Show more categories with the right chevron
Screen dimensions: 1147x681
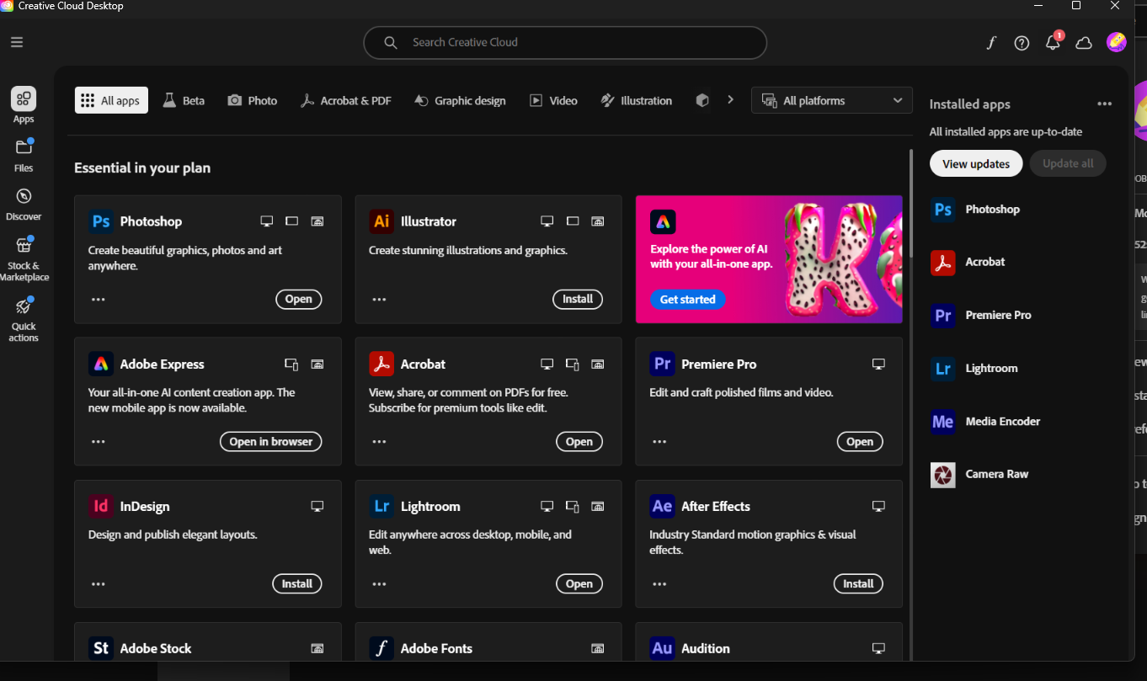730,100
